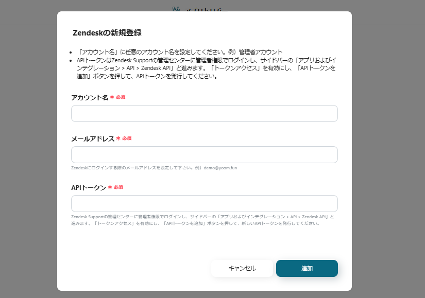Click the アプリトリガー icon behind the dialog
The height and width of the screenshot is (298, 425).
[176, 9]
